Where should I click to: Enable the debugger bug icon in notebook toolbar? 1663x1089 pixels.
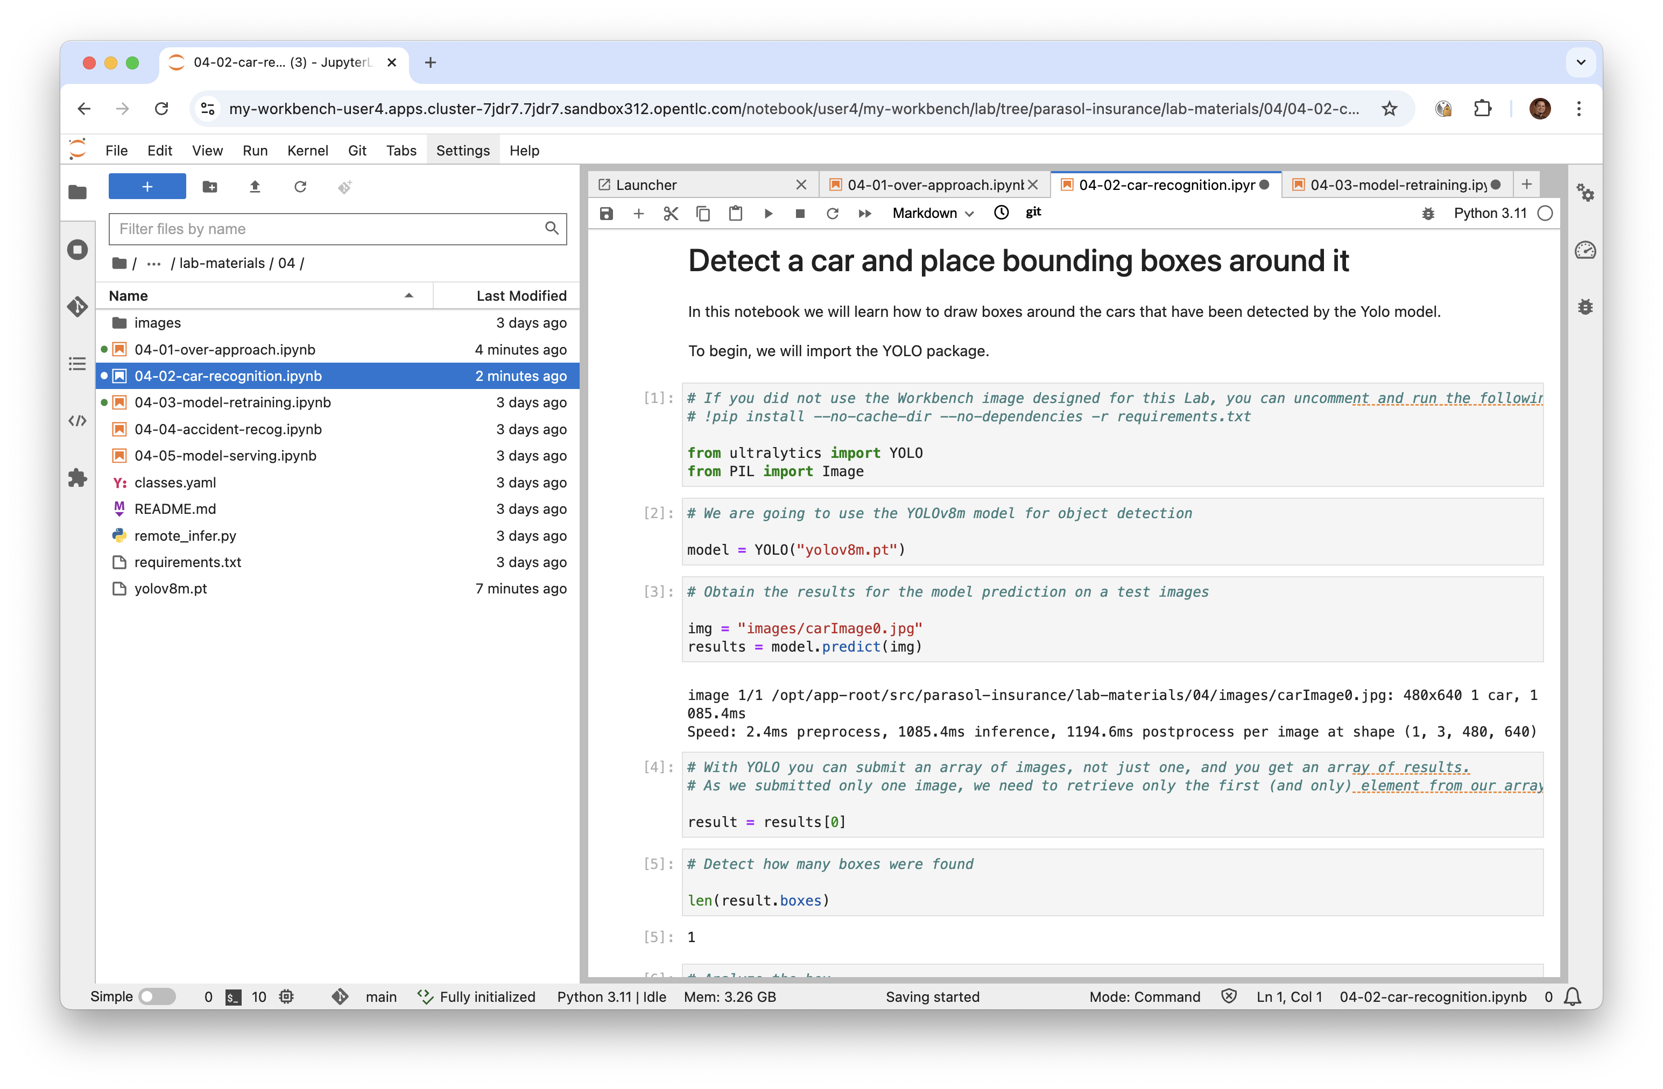tap(1428, 213)
